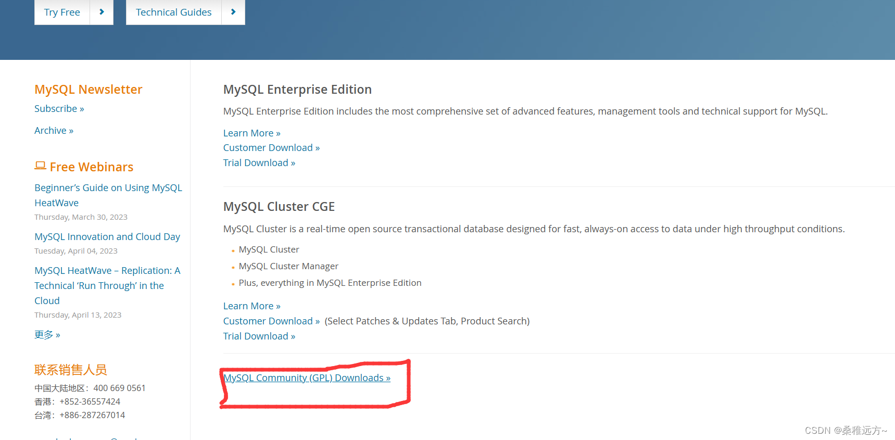Click the 联系销售人员 heading
The width and height of the screenshot is (895, 440).
pos(71,370)
